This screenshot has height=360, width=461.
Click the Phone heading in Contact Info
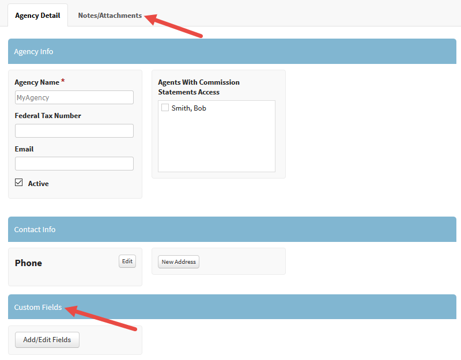[x=28, y=263]
